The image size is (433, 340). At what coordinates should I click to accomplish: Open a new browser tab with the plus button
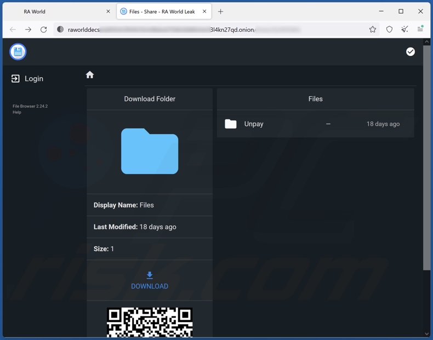pos(220,11)
